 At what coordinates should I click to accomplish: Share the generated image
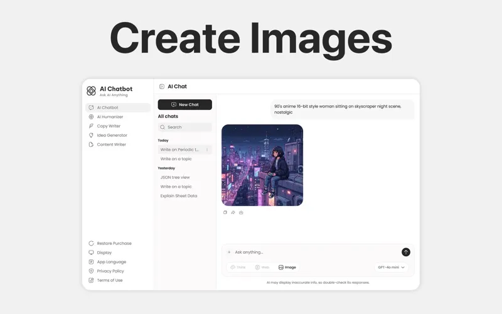233,212
